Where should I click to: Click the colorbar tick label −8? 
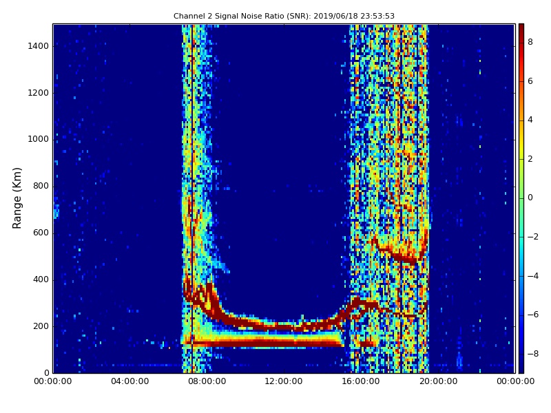533,354
